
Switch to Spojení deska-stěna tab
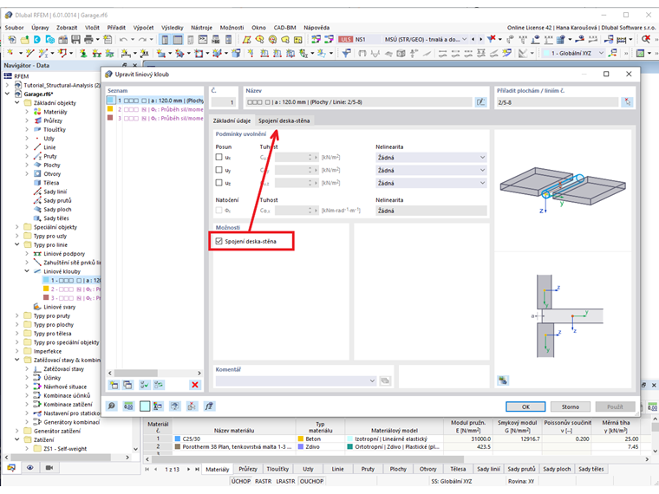click(284, 120)
